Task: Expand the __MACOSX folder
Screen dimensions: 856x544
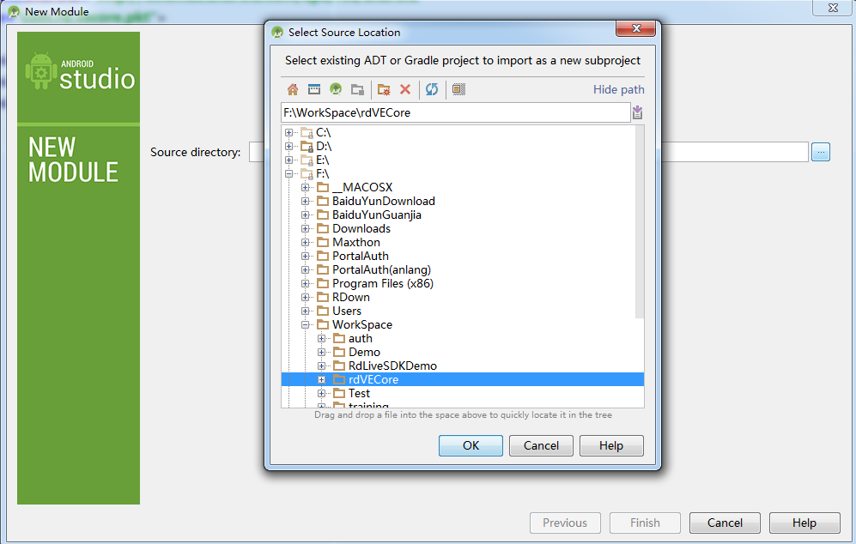Action: (305, 188)
